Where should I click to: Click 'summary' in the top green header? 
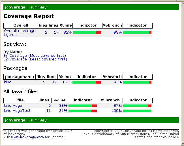click(x=38, y=7)
